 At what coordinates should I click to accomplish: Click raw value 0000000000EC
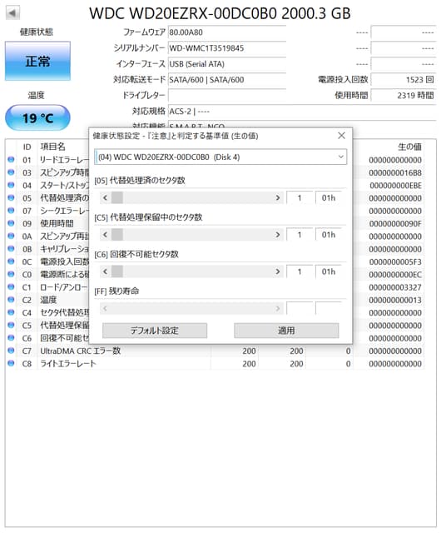(x=395, y=275)
